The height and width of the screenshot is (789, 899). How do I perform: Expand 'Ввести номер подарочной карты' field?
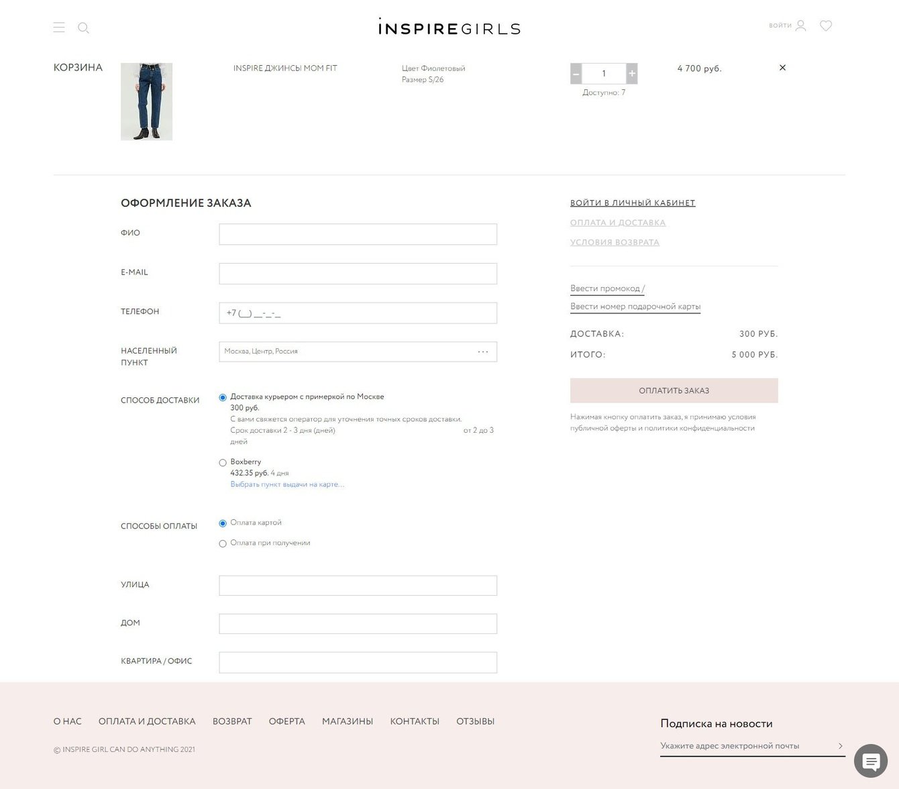pos(635,307)
